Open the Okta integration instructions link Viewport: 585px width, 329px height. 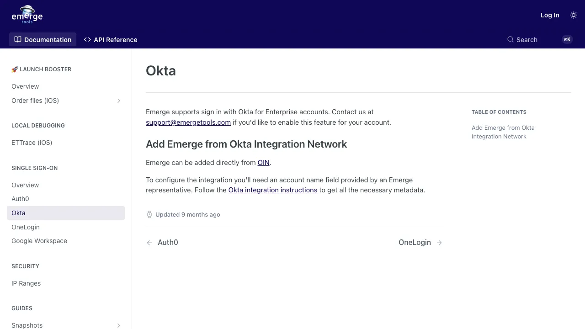pyautogui.click(x=273, y=190)
